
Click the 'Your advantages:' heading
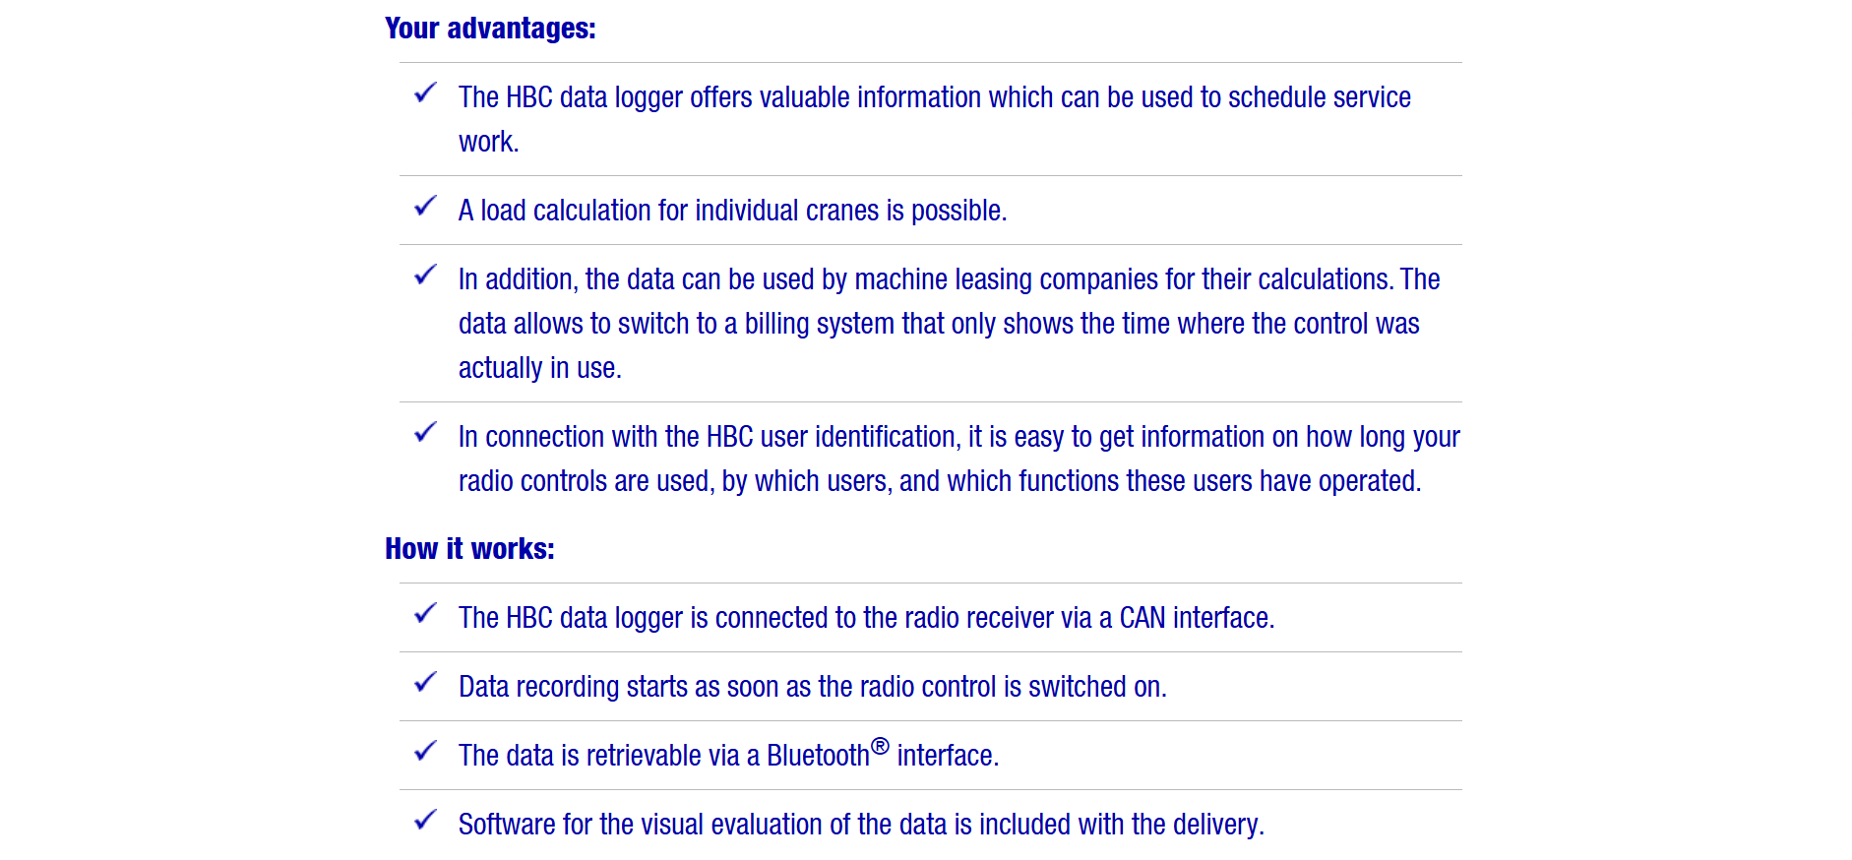pos(490,29)
